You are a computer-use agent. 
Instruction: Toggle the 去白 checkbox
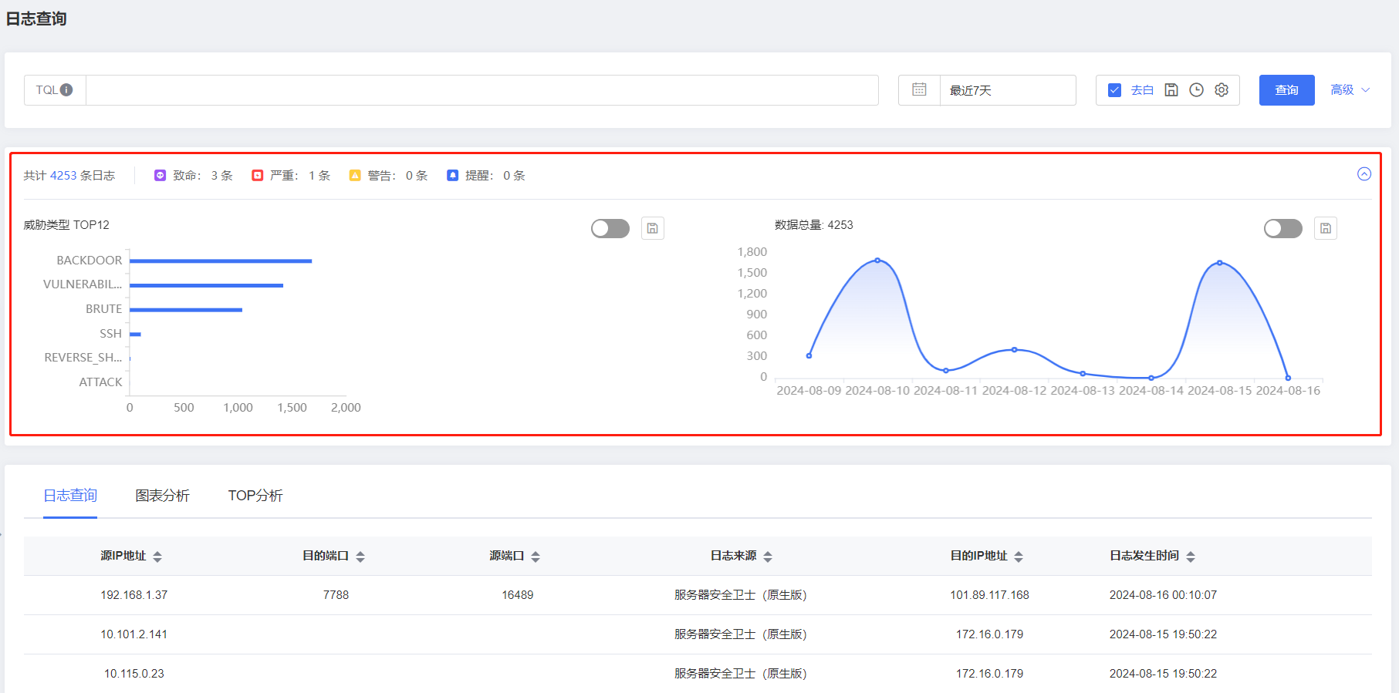click(1114, 90)
